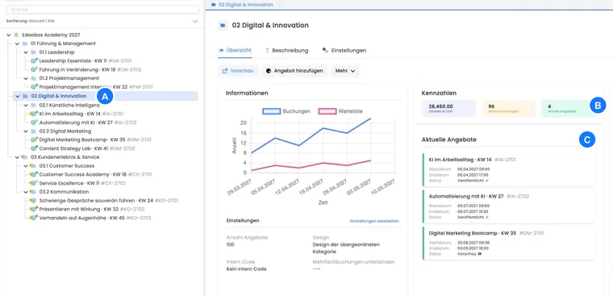
Task: Collapse the 01.1 Leadership subcategory
Action: [26, 52]
